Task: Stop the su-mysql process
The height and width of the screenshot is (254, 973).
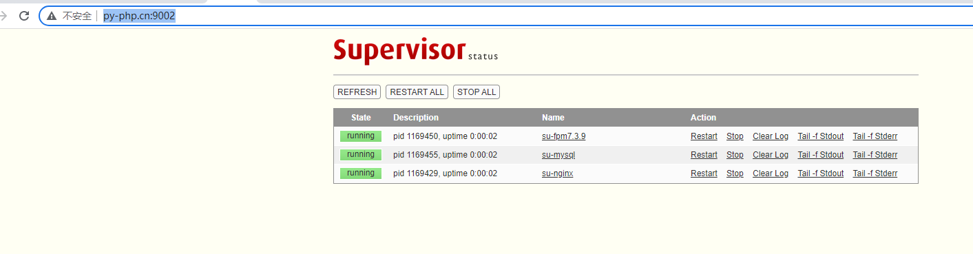Action: point(735,155)
